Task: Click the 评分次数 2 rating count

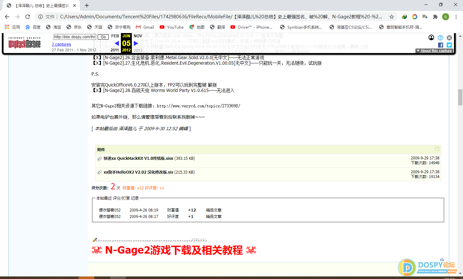Action: click(x=113, y=187)
